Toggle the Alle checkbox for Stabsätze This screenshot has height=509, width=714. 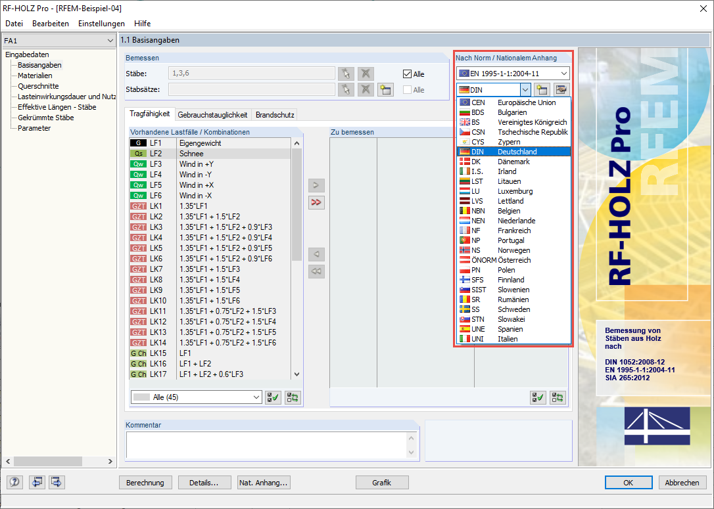[407, 90]
